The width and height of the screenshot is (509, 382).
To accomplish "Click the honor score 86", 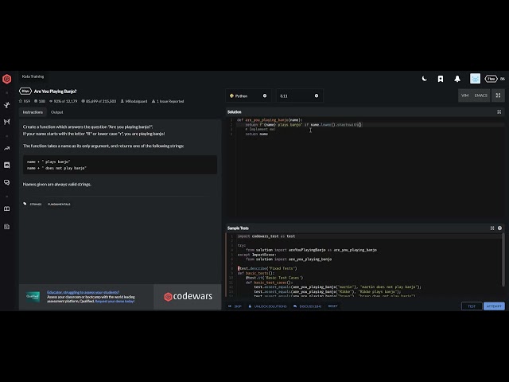I will [x=503, y=79].
